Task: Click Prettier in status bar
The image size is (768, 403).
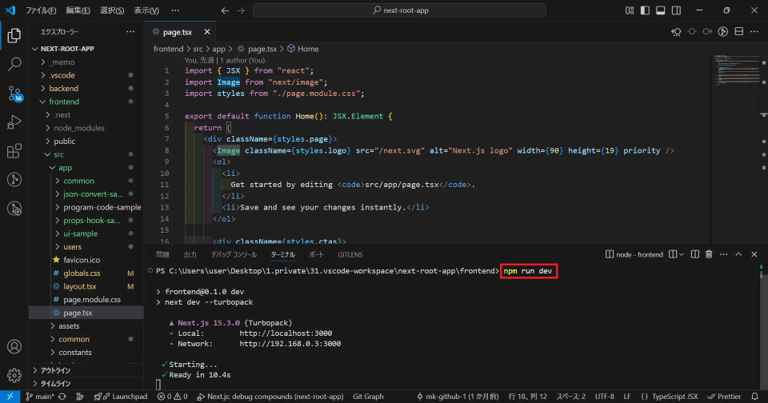Action: (x=725, y=397)
